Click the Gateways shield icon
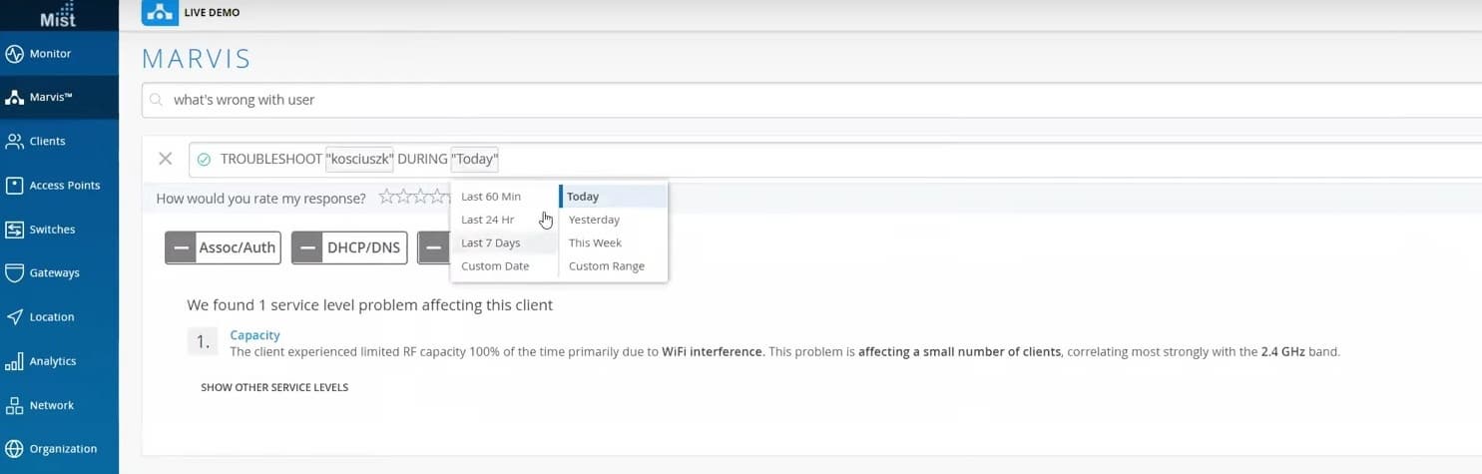 point(14,273)
